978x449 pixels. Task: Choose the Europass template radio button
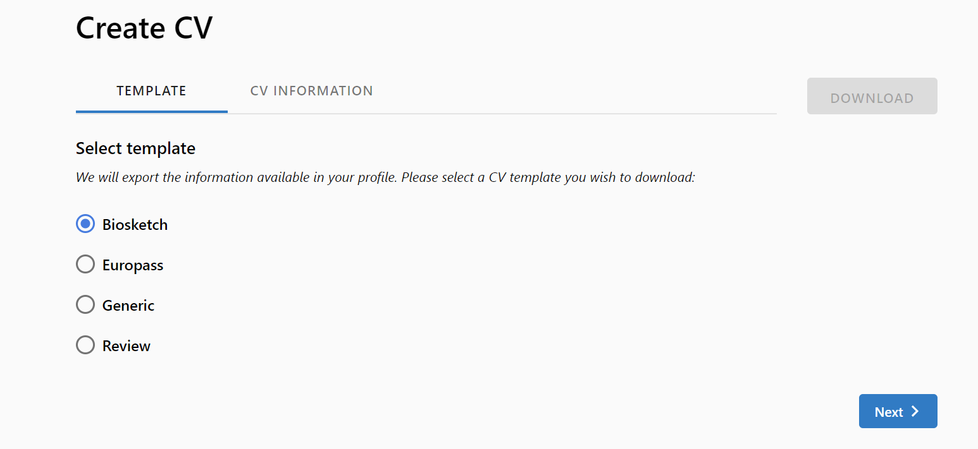tap(85, 265)
